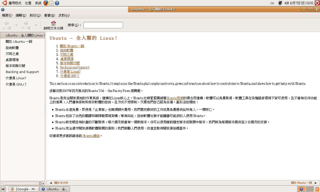The height and width of the screenshot is (192, 320).
Task: Switch to Google window in taskbar
Action: (24, 189)
